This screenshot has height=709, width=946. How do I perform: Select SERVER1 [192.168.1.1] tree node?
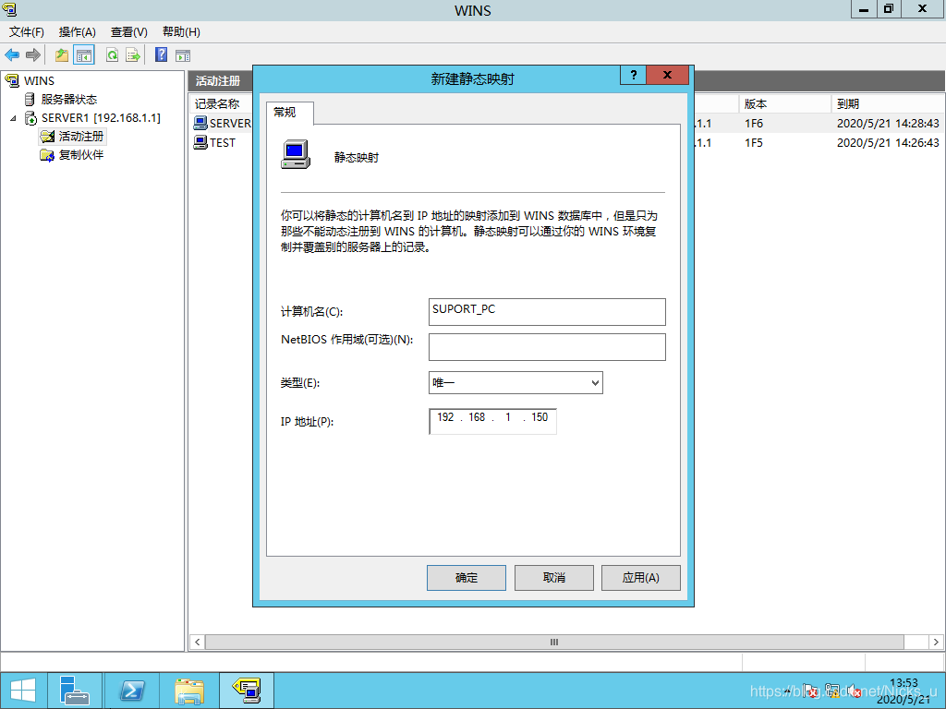[x=101, y=117]
